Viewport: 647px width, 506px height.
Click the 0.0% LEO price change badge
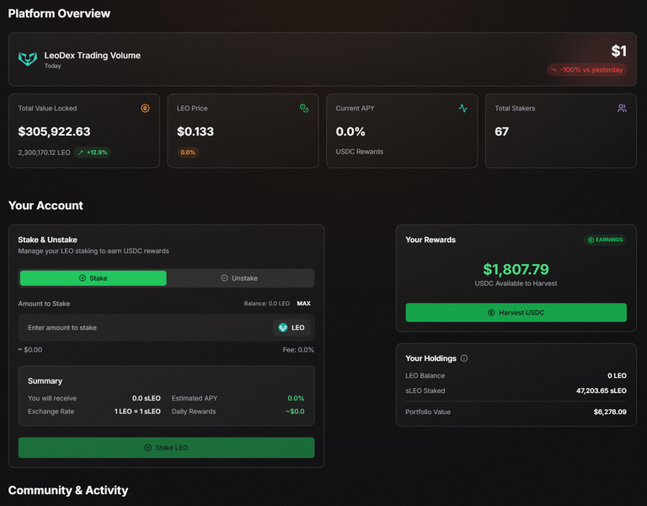(188, 153)
